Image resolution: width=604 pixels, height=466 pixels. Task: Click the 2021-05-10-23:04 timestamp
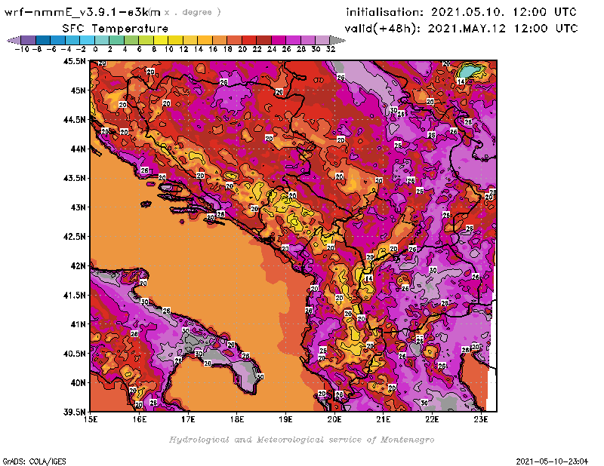(552, 461)
